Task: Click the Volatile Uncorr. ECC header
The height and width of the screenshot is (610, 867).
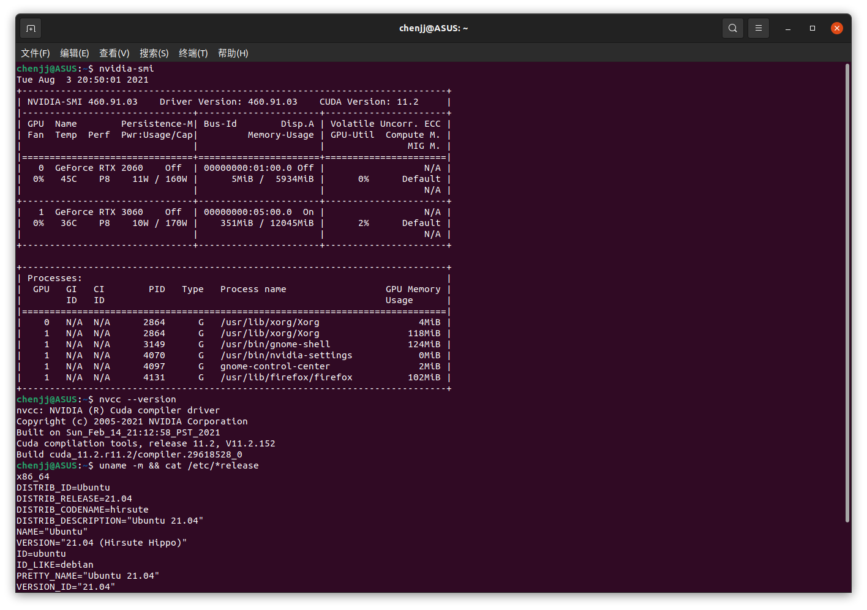Action: pos(386,124)
